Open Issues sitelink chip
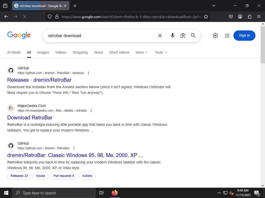 (x=41, y=176)
